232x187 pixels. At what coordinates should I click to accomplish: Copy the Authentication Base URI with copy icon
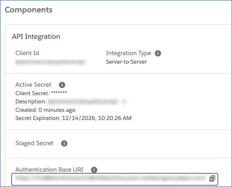(212, 178)
